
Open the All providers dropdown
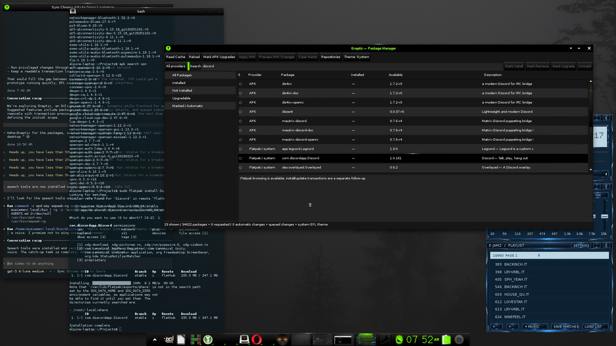pos(176,66)
